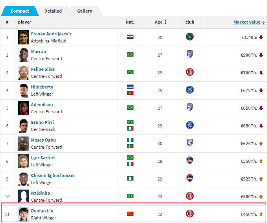Switch to the Detailed tab
The height and width of the screenshot is (223, 267).
tap(53, 11)
